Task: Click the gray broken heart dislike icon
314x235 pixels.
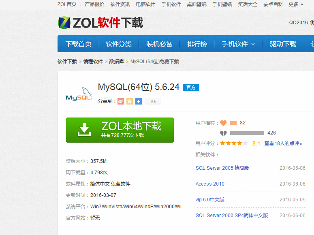Action: 223,133
